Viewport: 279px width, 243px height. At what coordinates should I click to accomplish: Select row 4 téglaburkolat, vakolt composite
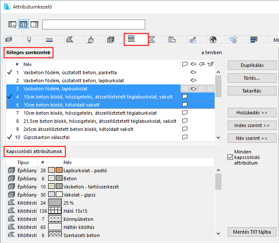[110, 97]
